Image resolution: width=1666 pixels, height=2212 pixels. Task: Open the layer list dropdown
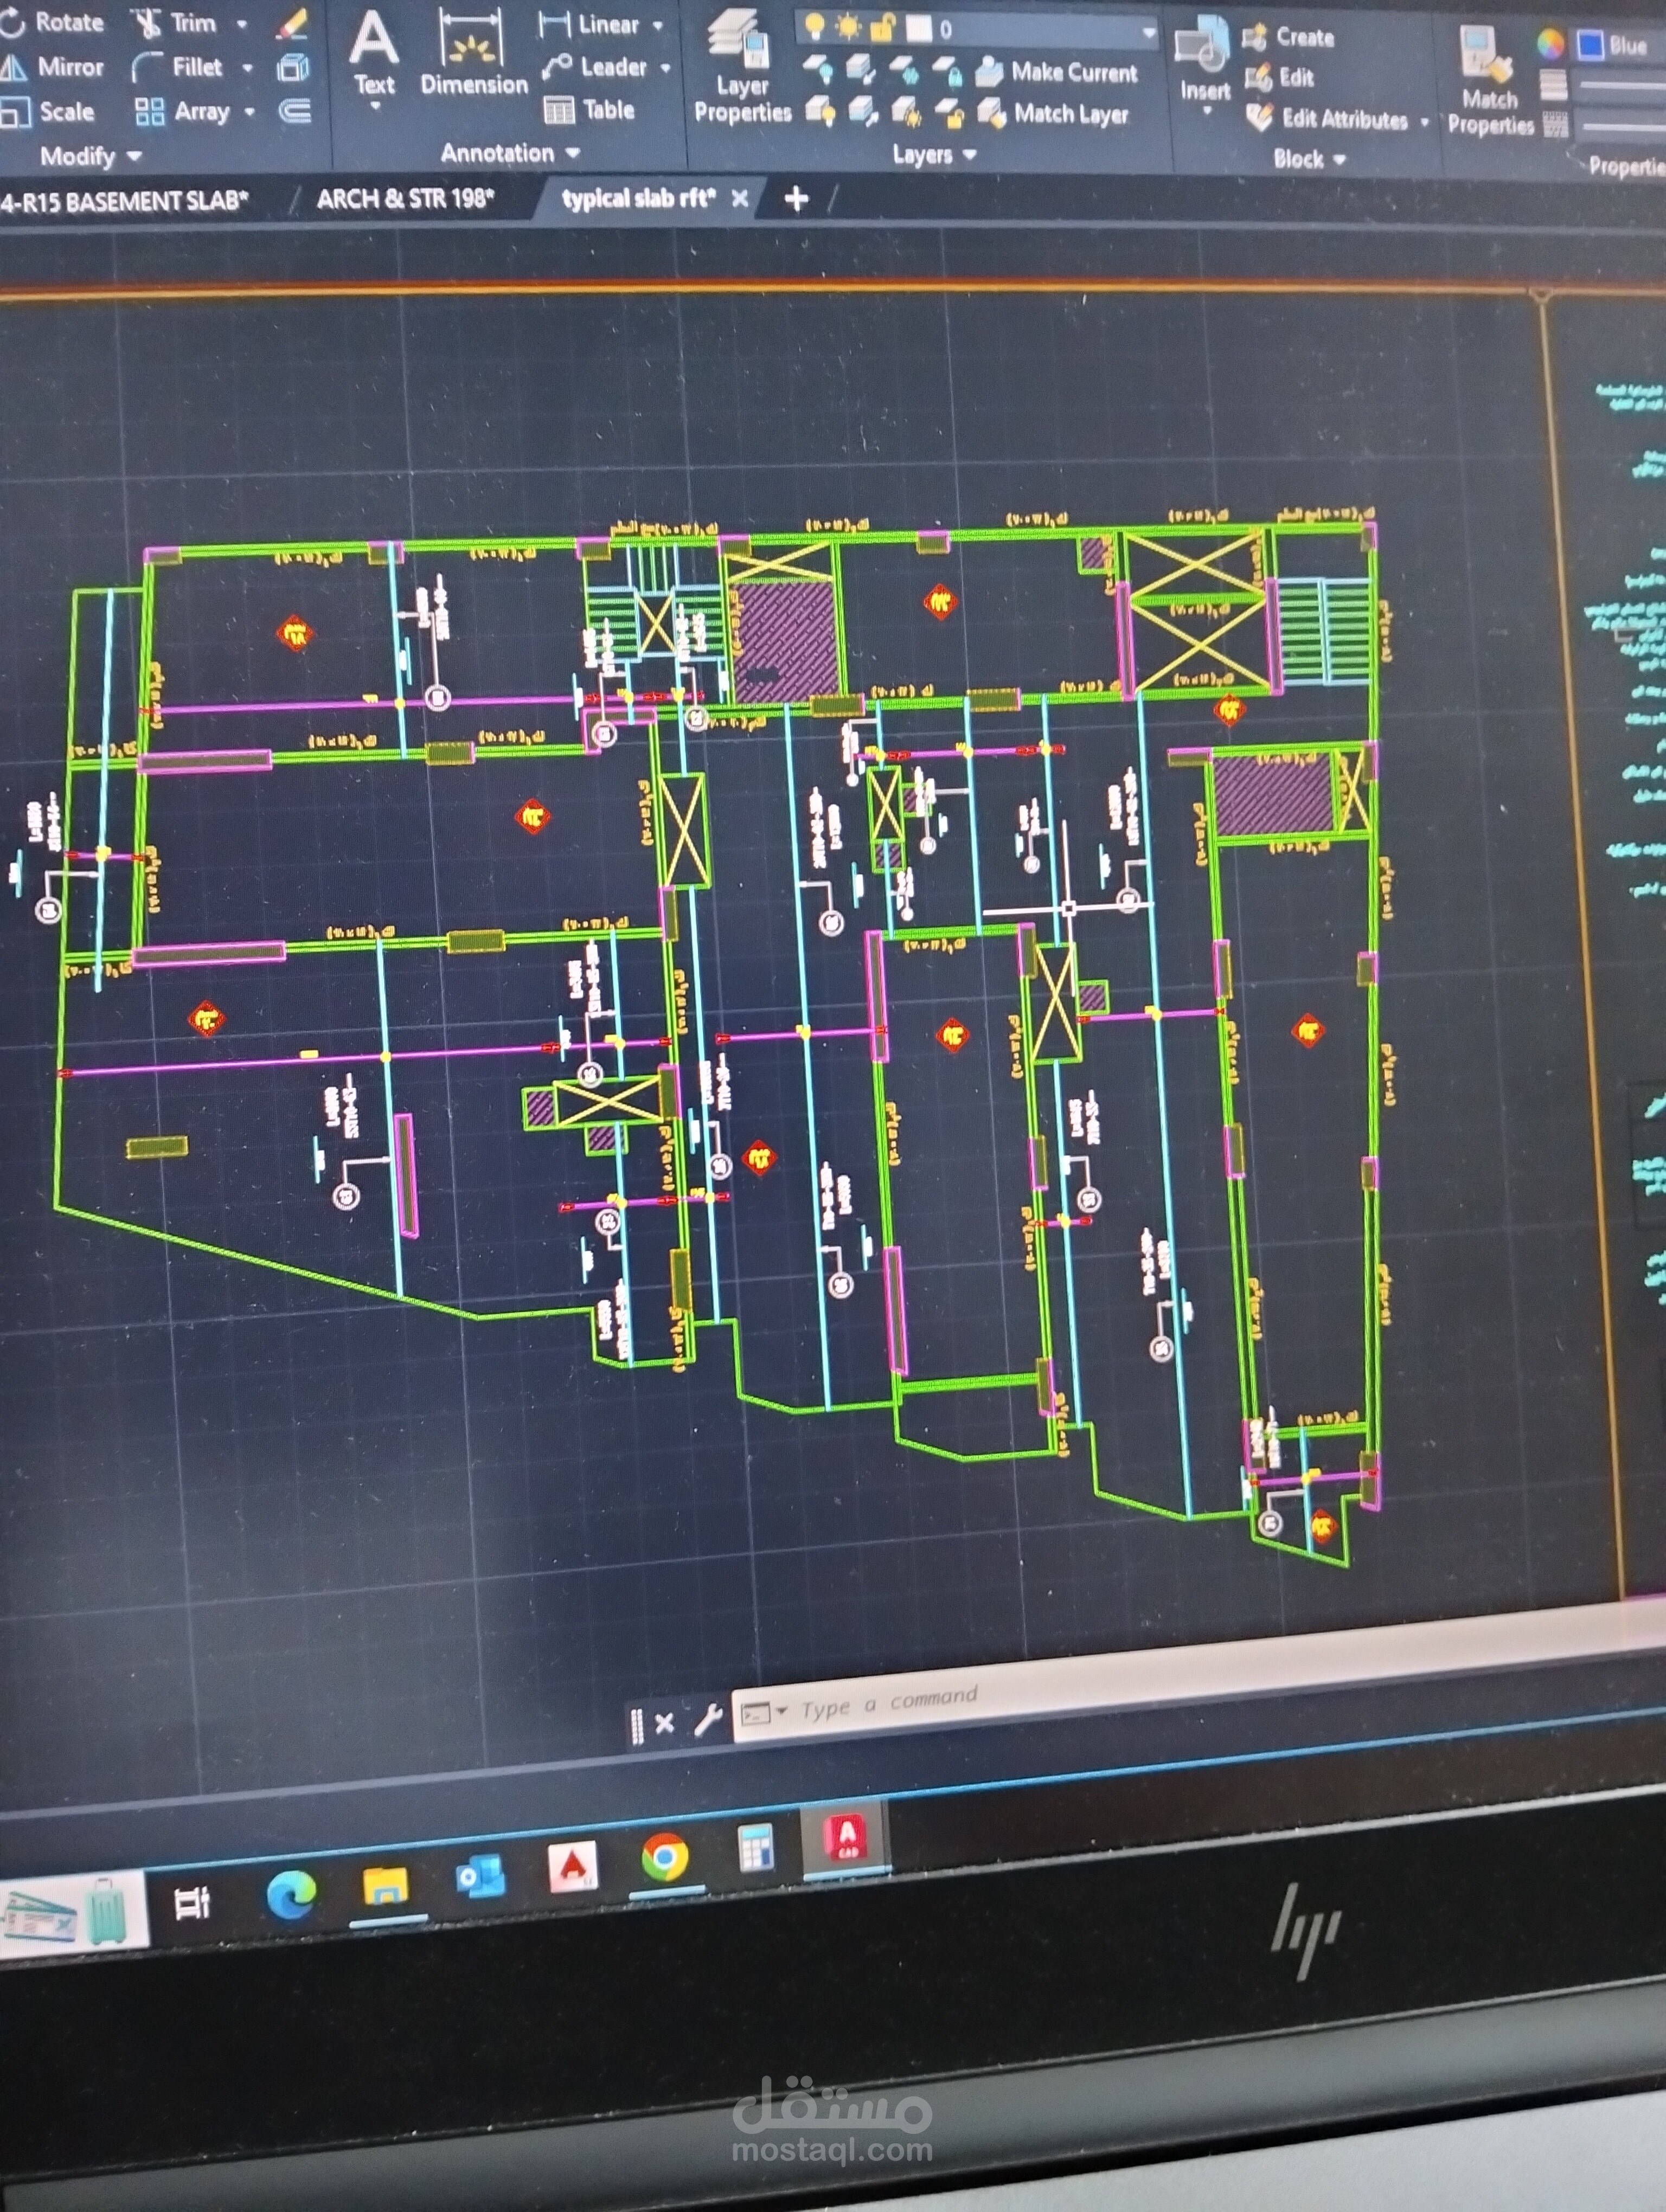[x=1149, y=33]
